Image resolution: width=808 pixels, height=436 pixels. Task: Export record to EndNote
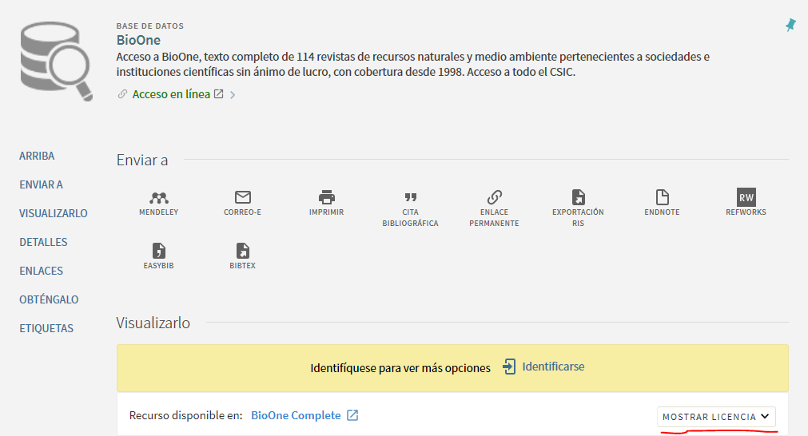[x=663, y=203]
